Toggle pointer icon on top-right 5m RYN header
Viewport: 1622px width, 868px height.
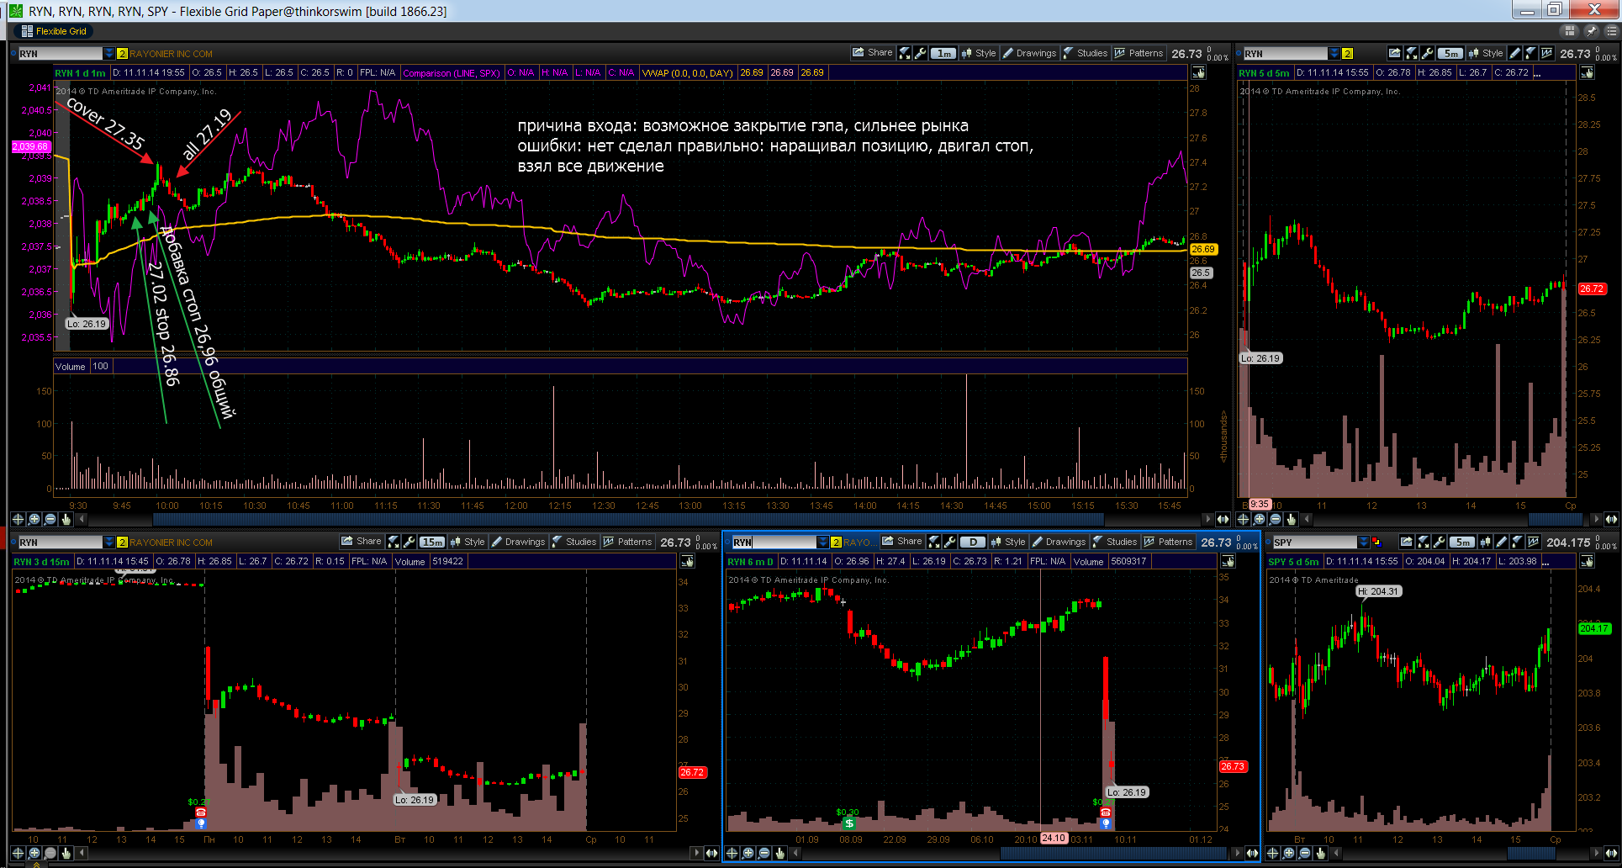[1587, 73]
